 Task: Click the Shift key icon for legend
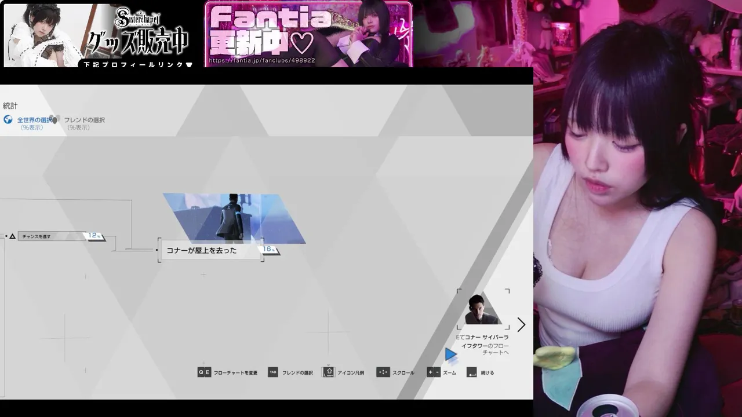tap(329, 372)
